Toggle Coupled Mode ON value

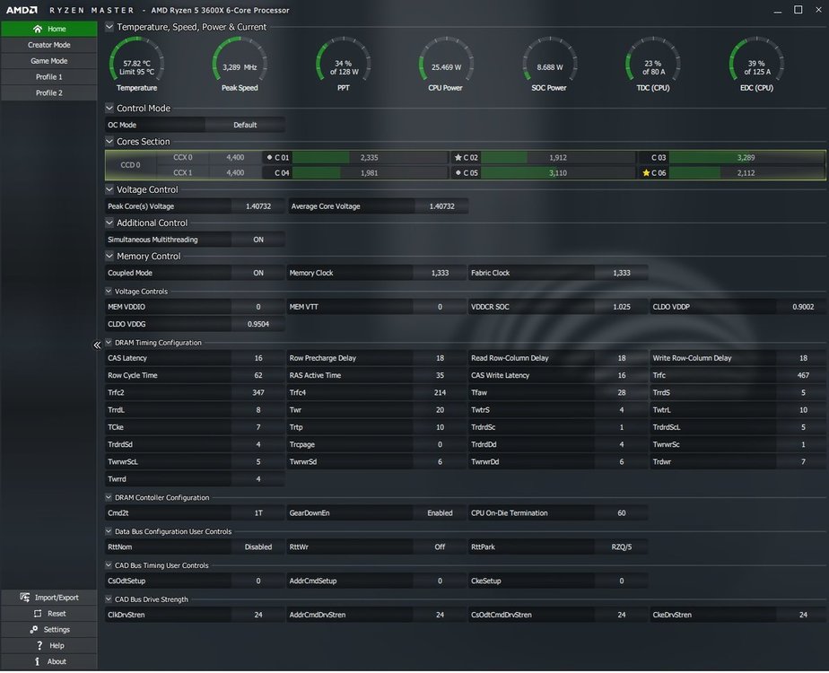258,274
